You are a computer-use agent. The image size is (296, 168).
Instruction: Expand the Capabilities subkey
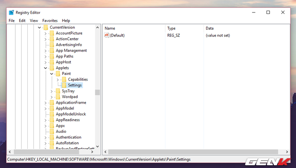tap(58, 80)
